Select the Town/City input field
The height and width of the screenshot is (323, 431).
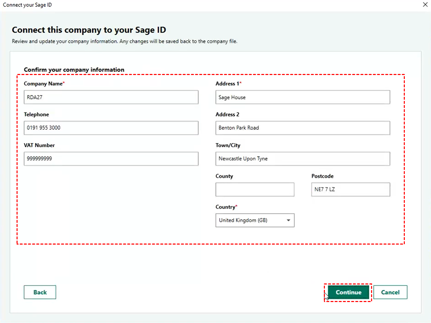pos(303,159)
